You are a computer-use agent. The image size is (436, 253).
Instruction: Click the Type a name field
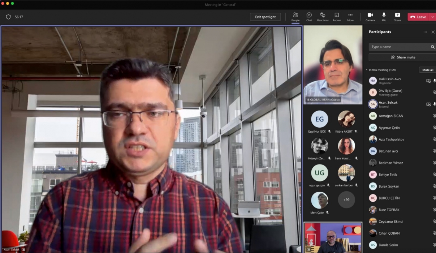click(x=399, y=47)
